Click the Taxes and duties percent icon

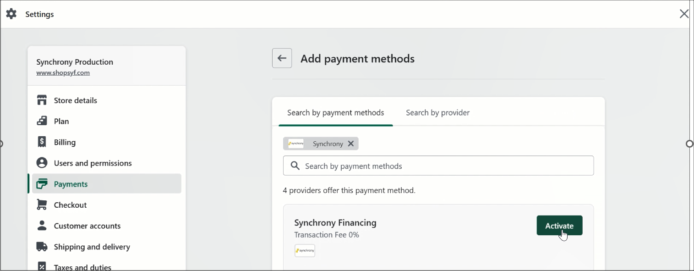42,267
